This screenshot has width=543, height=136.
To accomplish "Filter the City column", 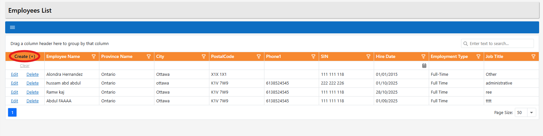I will (x=204, y=56).
